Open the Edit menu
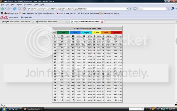177x111 pixels. click(x=7, y=4)
